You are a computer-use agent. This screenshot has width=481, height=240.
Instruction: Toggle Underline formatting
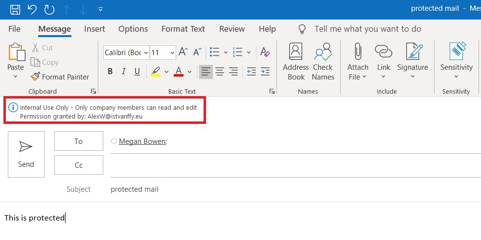tap(137, 72)
